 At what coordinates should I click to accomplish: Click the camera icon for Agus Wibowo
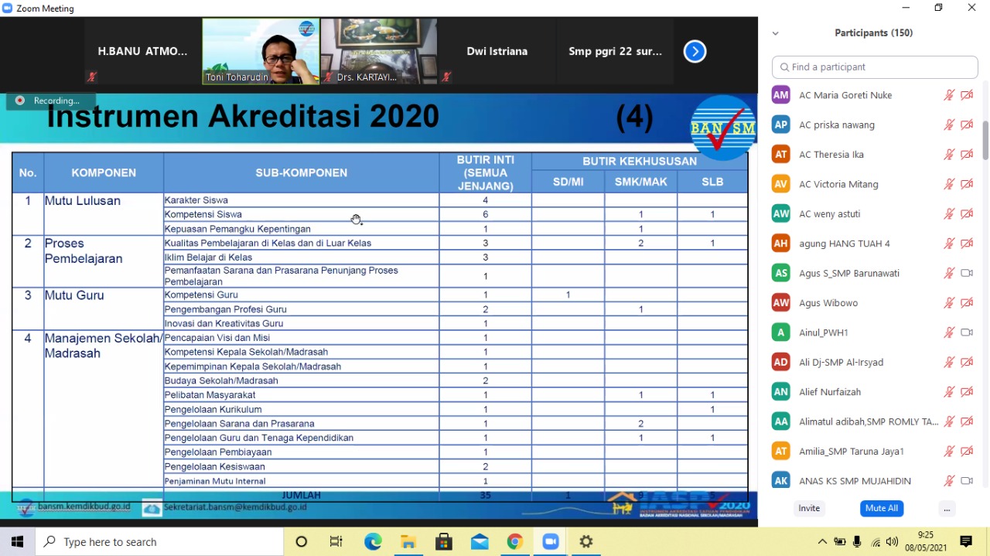[x=967, y=303]
